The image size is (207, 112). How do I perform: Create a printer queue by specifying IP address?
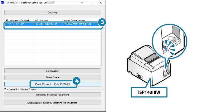pos(53,103)
